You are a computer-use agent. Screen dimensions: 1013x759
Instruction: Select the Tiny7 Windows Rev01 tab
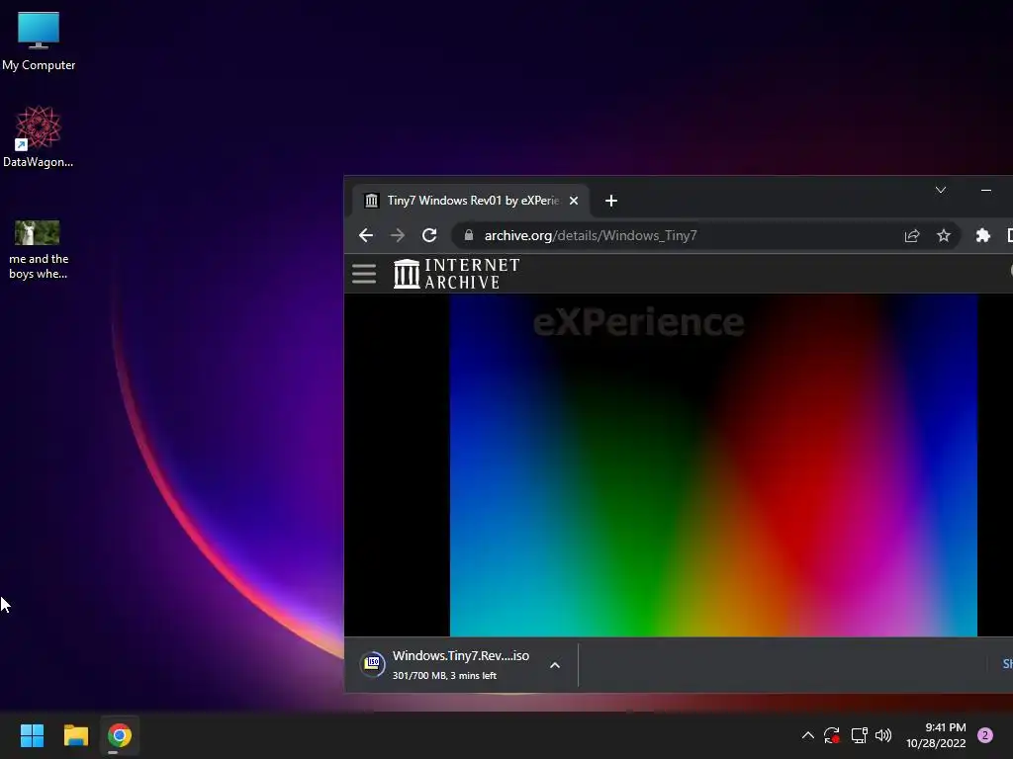click(470, 201)
